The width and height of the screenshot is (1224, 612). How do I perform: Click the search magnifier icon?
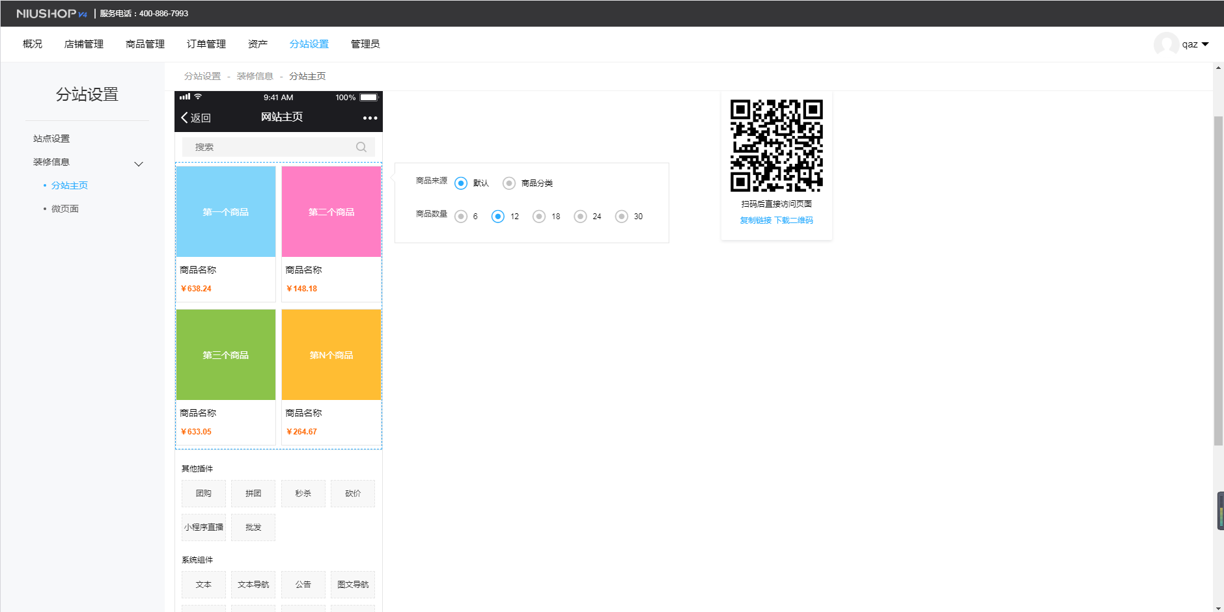pyautogui.click(x=361, y=147)
